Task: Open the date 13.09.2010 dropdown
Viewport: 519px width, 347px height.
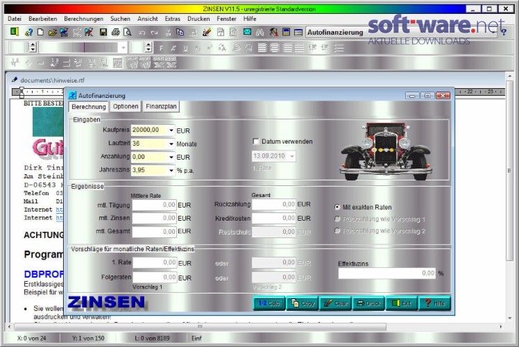Action: click(292, 156)
